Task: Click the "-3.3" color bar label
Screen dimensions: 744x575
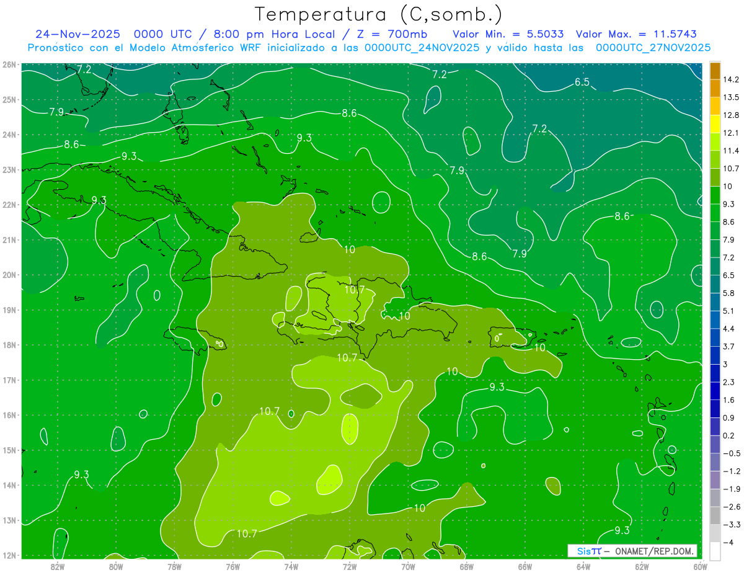Action: pos(732,524)
